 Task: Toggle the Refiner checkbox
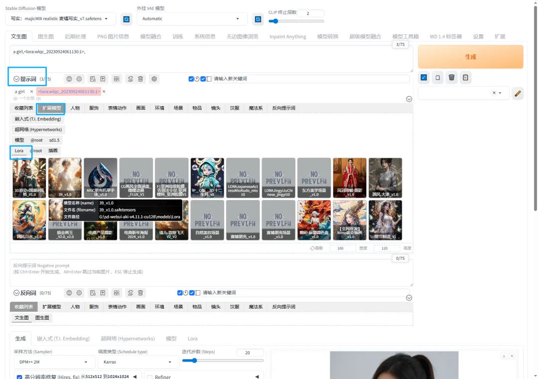pos(149,377)
